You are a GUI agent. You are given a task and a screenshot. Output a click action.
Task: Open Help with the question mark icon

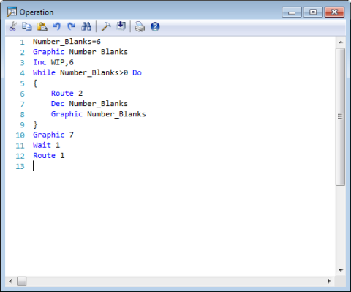tap(155, 26)
